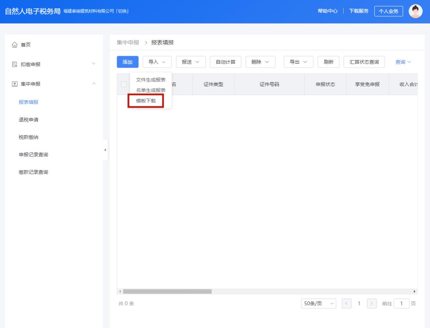Click the 自动计算 button
Screen dimensions: 430x328
(226, 62)
